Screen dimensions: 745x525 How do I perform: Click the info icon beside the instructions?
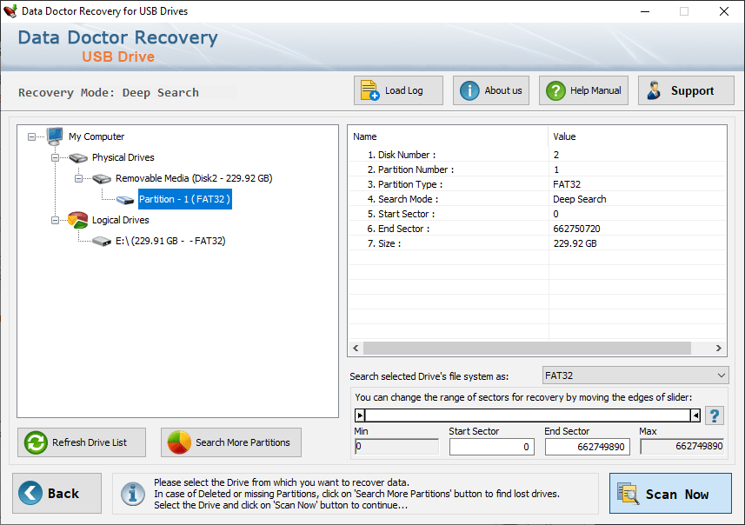[x=132, y=493]
